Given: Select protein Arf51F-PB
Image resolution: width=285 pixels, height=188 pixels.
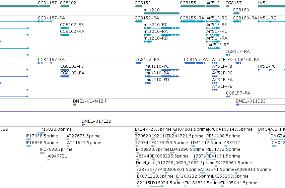Looking at the screenshot, I should [222, 66].
